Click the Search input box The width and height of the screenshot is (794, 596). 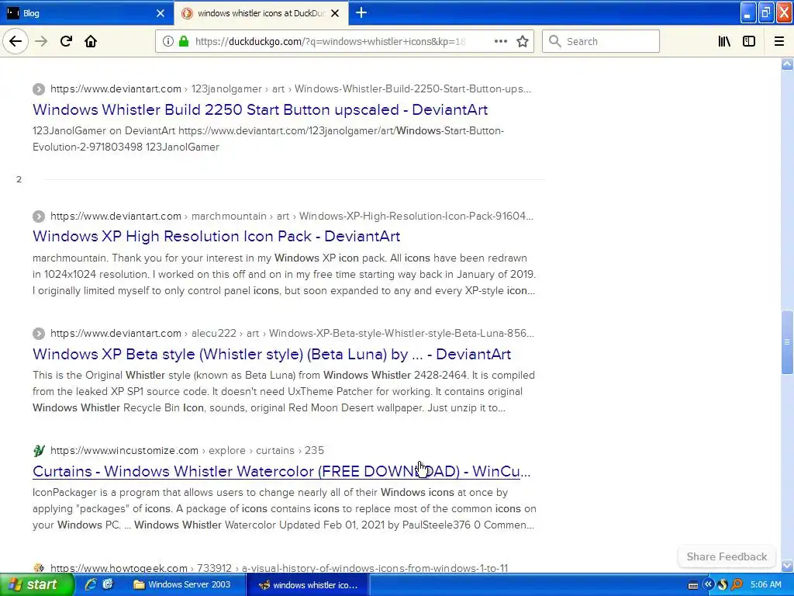click(x=601, y=41)
